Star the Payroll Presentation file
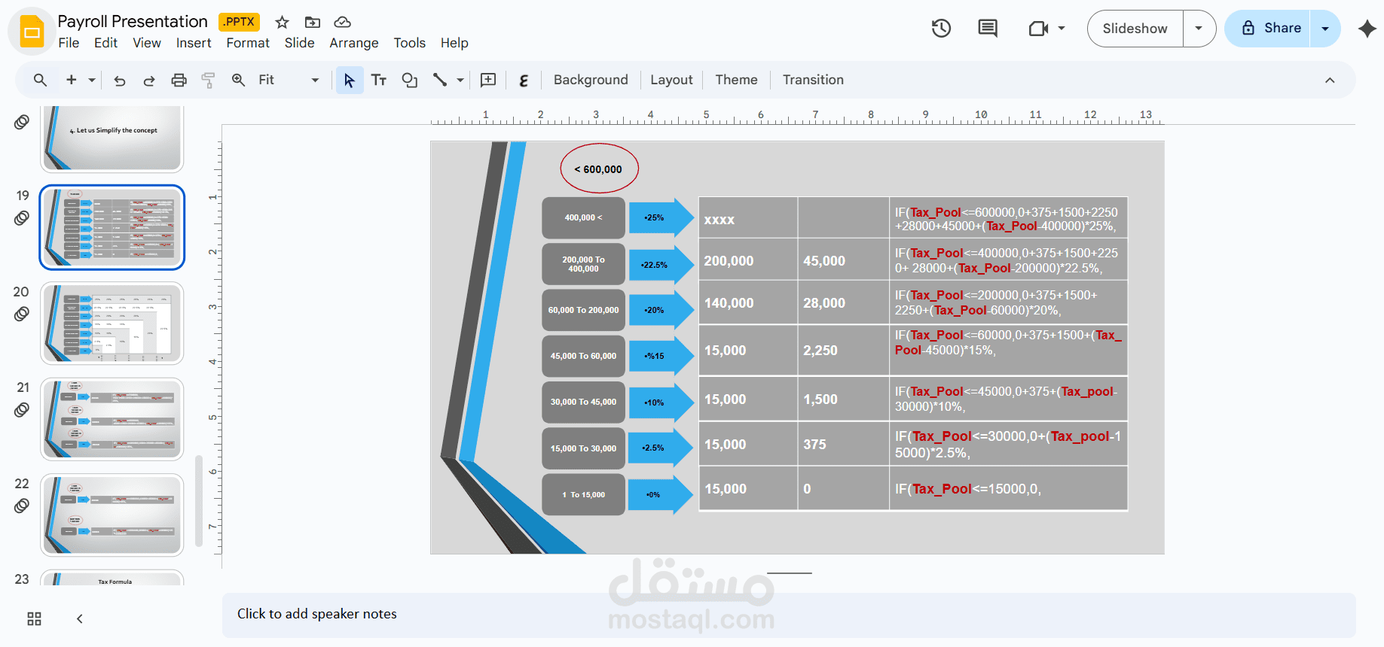 pos(282,22)
